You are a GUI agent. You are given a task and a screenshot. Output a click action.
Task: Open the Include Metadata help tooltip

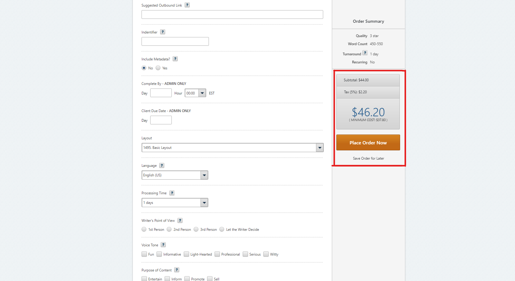click(175, 59)
